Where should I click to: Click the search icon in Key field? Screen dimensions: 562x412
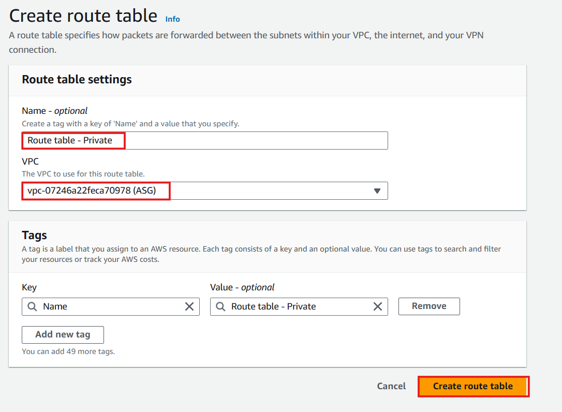32,306
